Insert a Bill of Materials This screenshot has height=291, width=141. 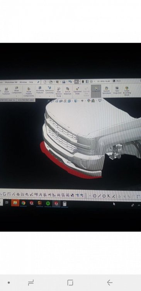pyautogui.click(x=68, y=91)
